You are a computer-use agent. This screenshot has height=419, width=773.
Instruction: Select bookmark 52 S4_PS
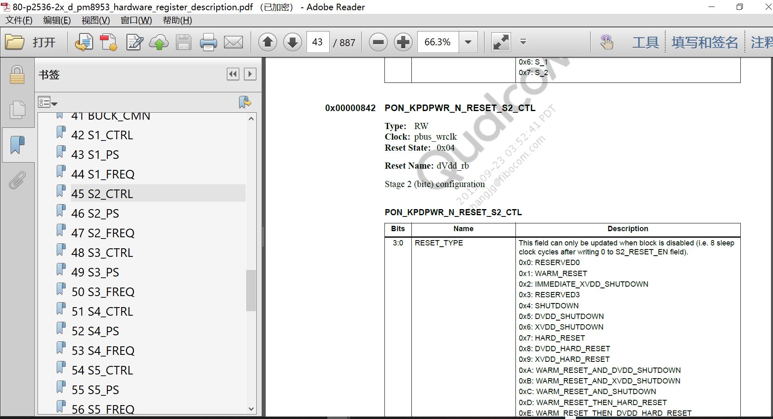(x=95, y=331)
